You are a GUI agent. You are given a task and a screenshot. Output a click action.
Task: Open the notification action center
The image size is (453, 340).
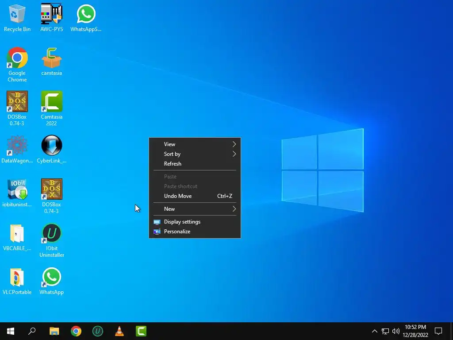(438, 331)
